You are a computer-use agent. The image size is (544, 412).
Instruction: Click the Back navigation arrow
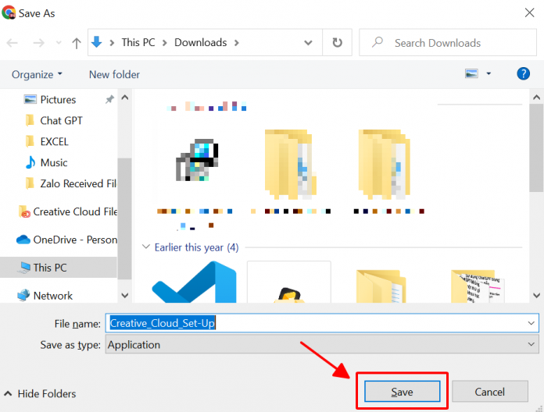click(x=13, y=43)
